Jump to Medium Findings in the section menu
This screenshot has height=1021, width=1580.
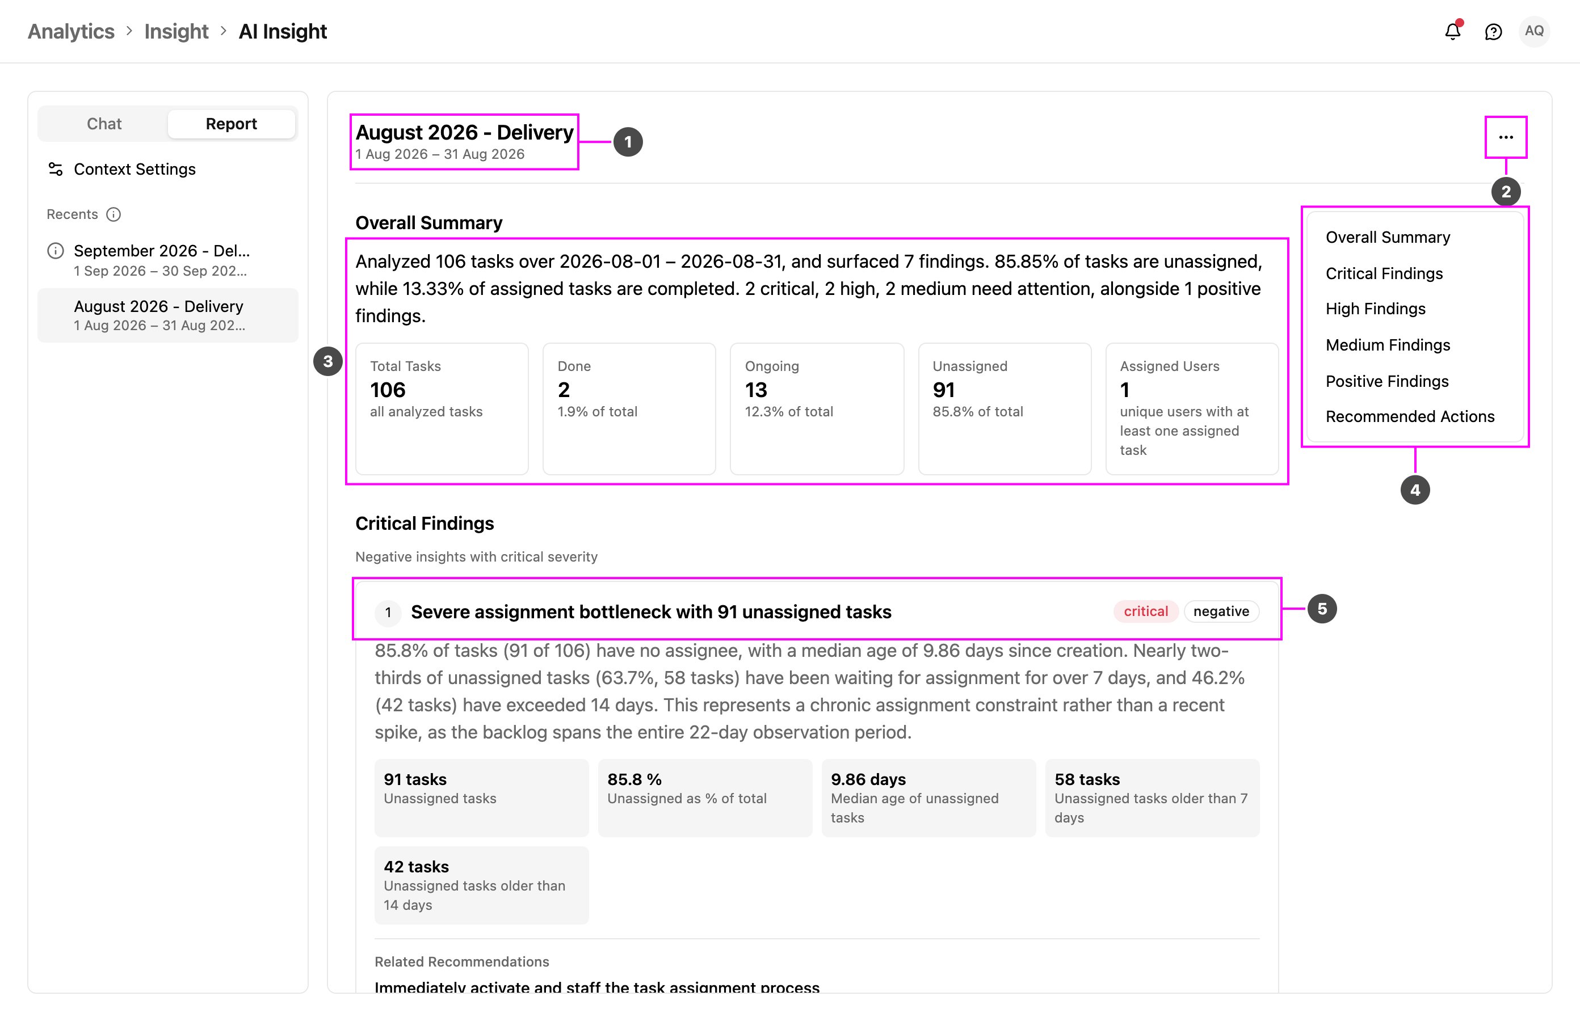coord(1388,345)
